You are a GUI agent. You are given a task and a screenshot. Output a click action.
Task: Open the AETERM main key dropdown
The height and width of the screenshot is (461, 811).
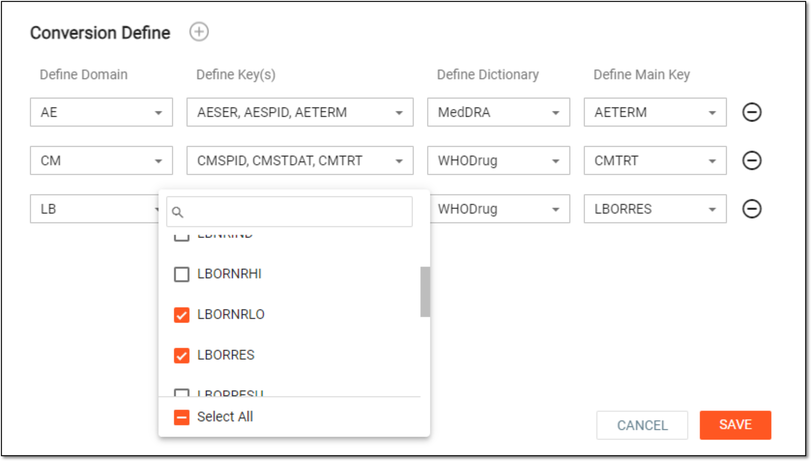point(655,112)
